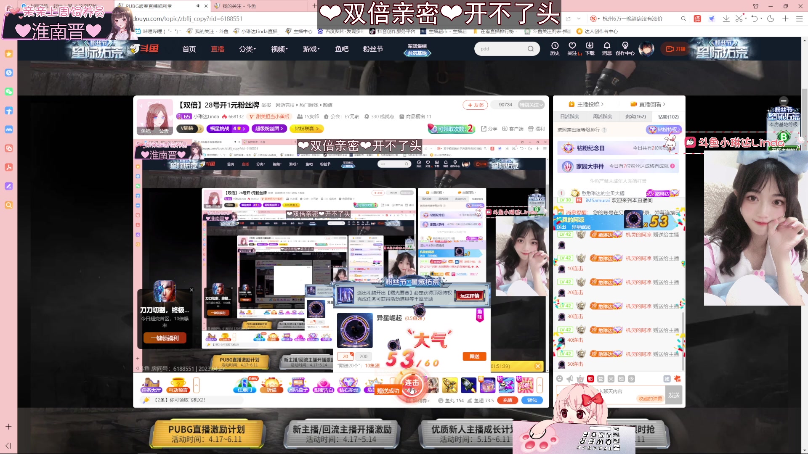
Task: Click the user avatar in Douyu header
Action: (646, 49)
